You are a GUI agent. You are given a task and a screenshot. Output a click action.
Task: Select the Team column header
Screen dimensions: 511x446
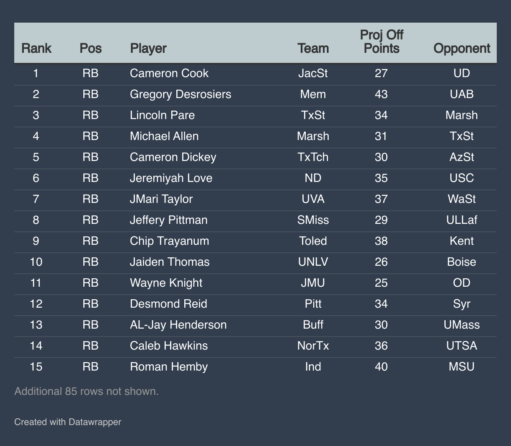point(313,48)
